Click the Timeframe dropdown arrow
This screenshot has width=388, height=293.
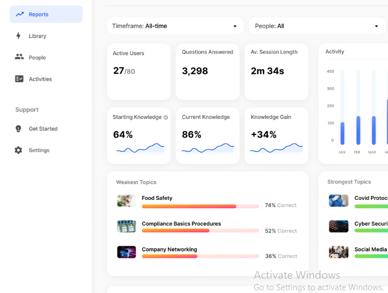[235, 26]
